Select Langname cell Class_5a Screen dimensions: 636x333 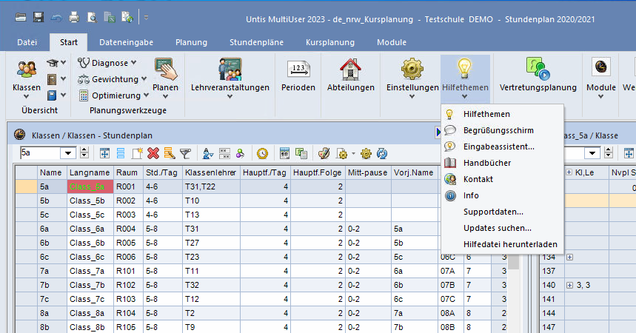pyautogui.click(x=90, y=186)
